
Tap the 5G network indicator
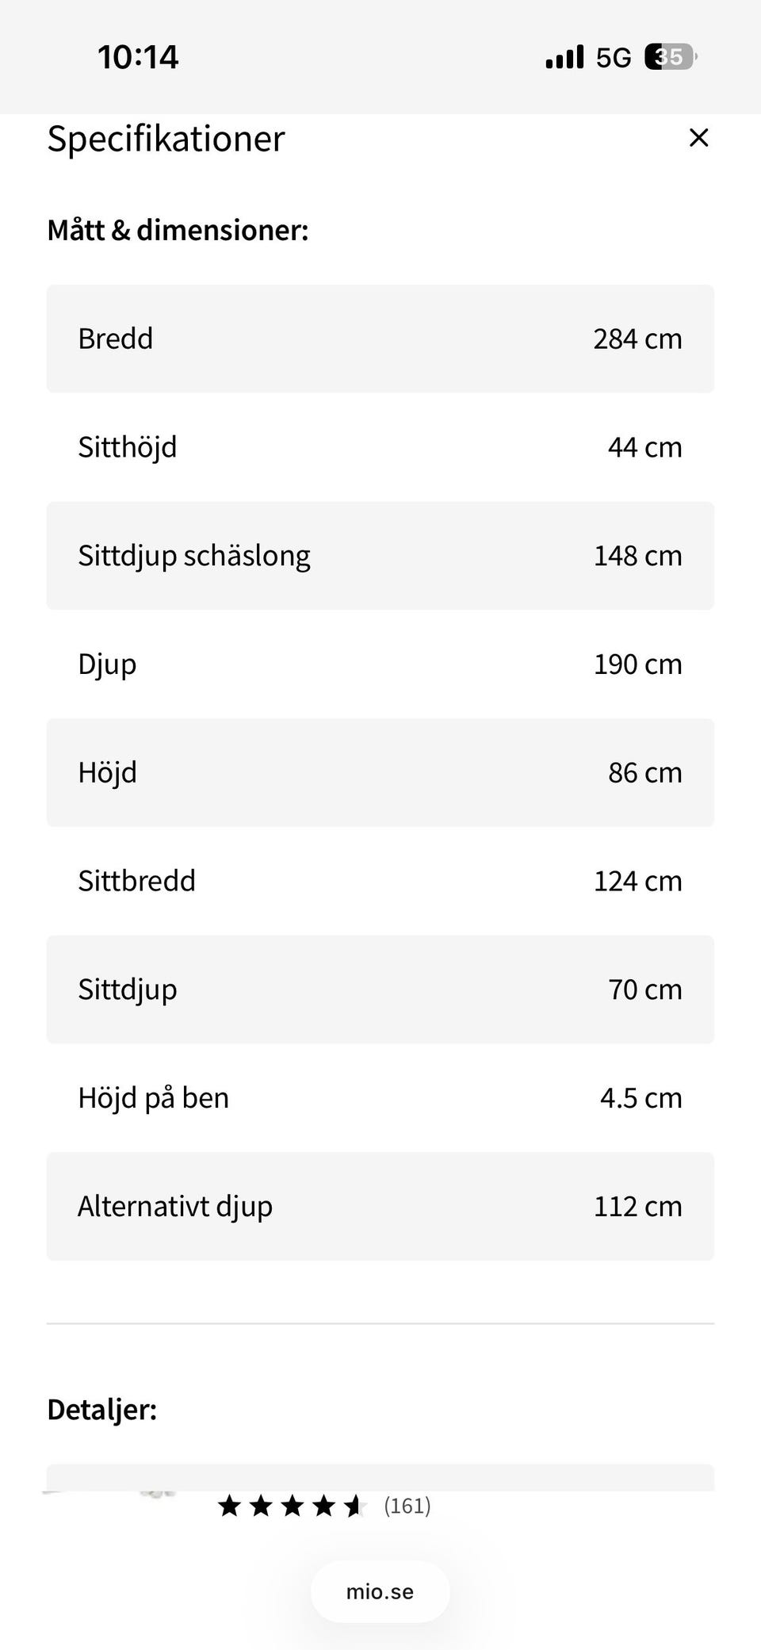(x=614, y=58)
